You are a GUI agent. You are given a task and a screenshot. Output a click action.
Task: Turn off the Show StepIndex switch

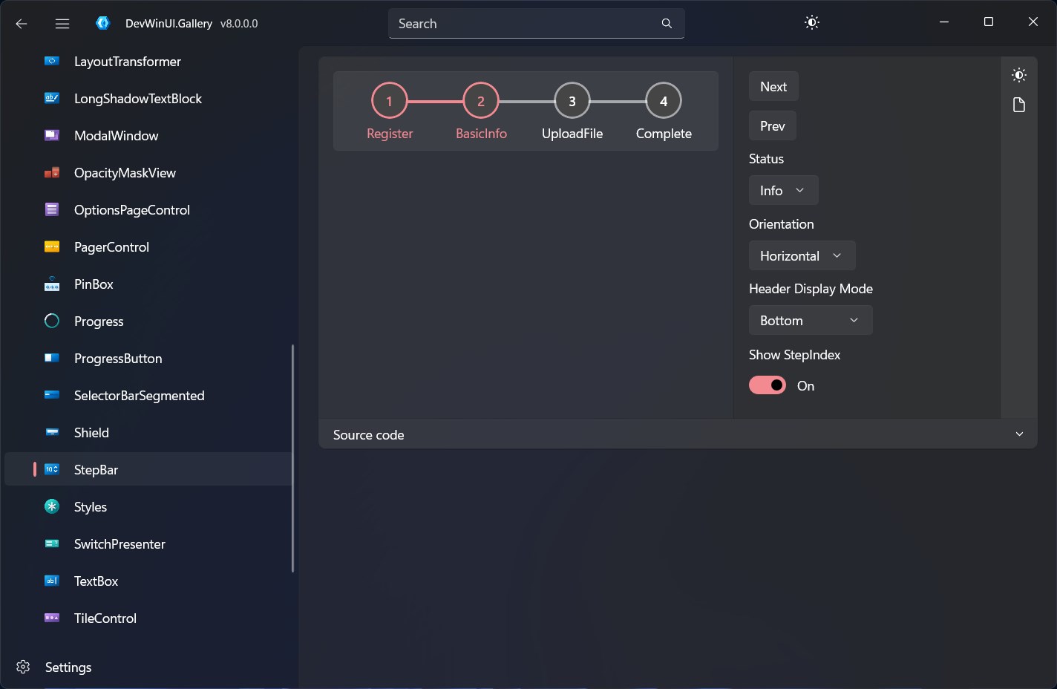tap(768, 385)
